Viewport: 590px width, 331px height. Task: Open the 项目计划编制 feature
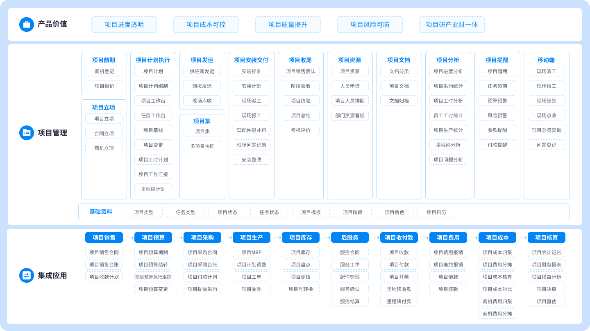tap(153, 86)
